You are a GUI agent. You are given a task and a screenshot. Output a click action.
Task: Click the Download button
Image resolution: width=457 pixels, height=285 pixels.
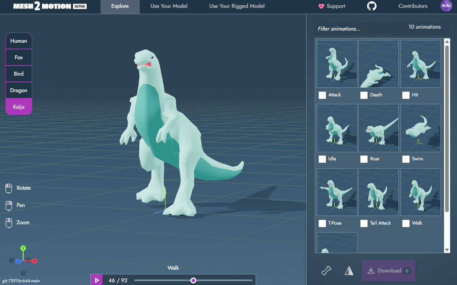tap(389, 271)
